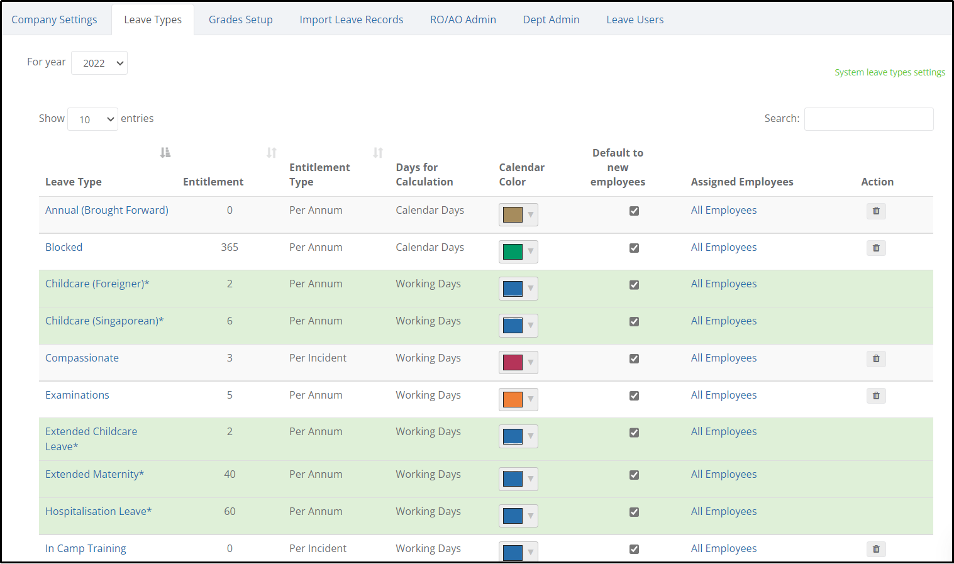Toggle default checkbox for Blocked leave
Screen dimensions: 954x564
pos(634,248)
